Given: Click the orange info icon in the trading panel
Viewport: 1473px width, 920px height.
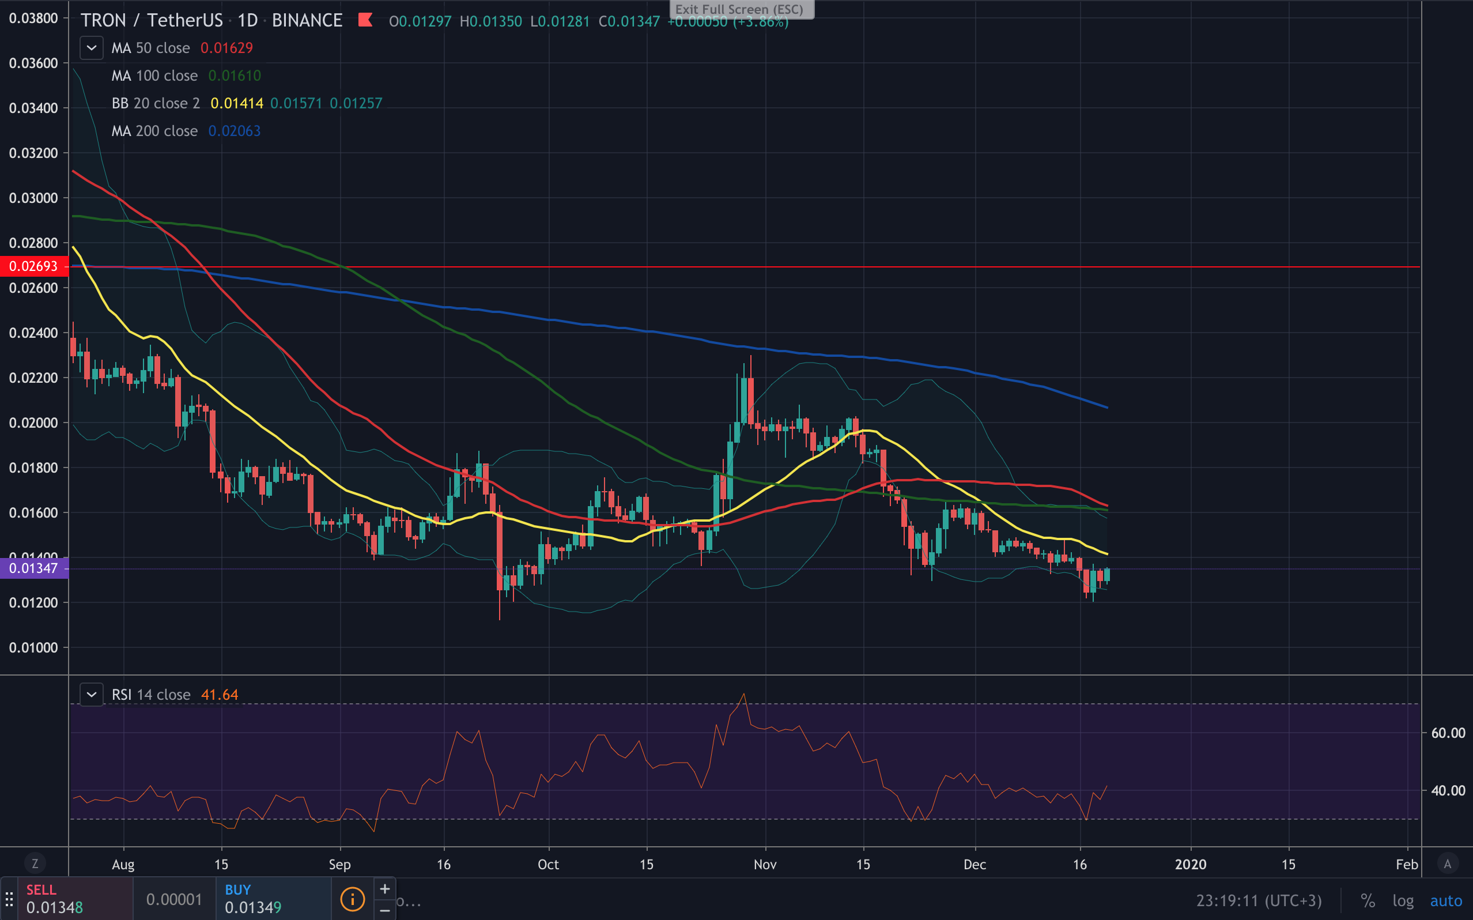Looking at the screenshot, I should 352,899.
